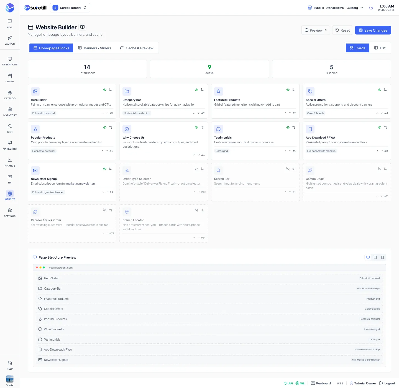Open Hero Slider block settings sliders icon
This screenshot has height=388, width=399.
point(111,90)
